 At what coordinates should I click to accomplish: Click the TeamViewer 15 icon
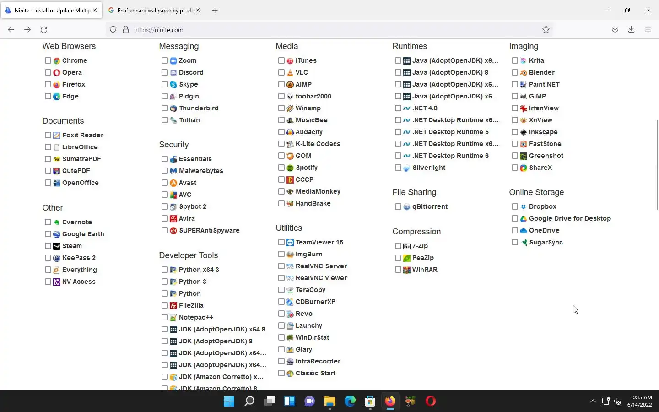coord(290,242)
